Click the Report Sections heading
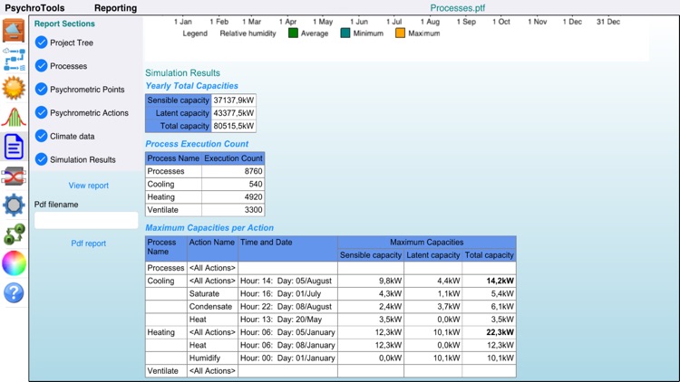The height and width of the screenshot is (382, 680). click(64, 24)
